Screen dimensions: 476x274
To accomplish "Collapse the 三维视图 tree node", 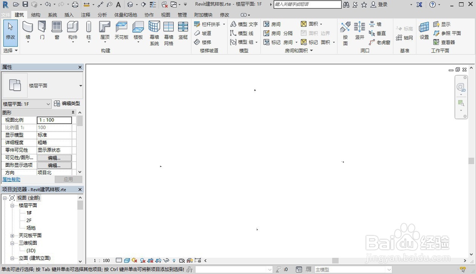I will pyautogui.click(x=12, y=243).
